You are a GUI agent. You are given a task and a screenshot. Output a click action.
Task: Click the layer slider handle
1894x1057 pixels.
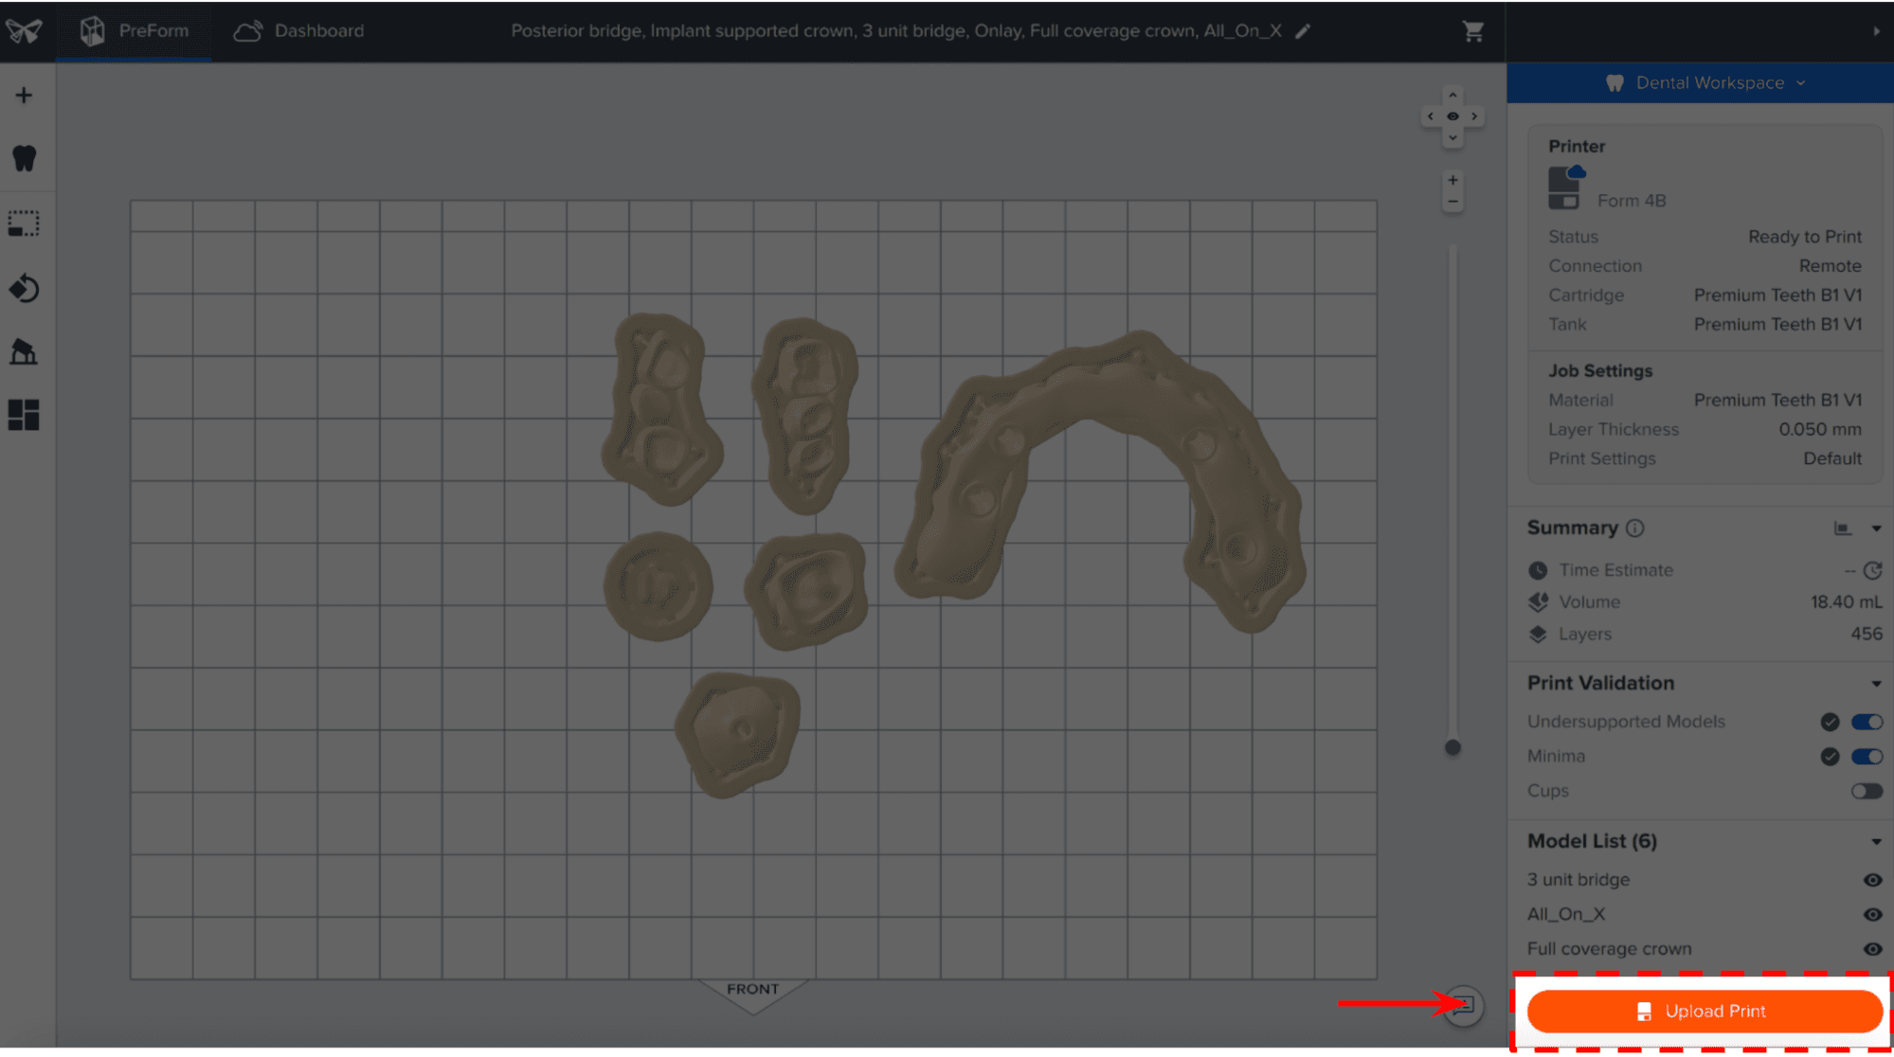click(1452, 748)
